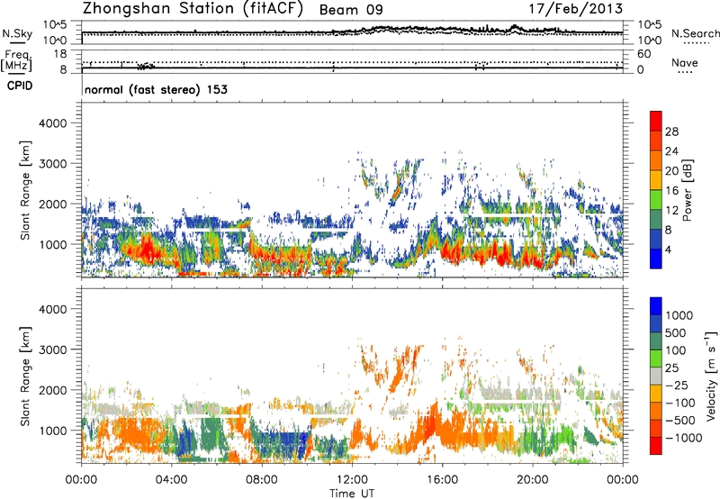Click the "18" frequency axis tick
Image resolution: width=720 pixels, height=499 pixels.
pos(60,53)
